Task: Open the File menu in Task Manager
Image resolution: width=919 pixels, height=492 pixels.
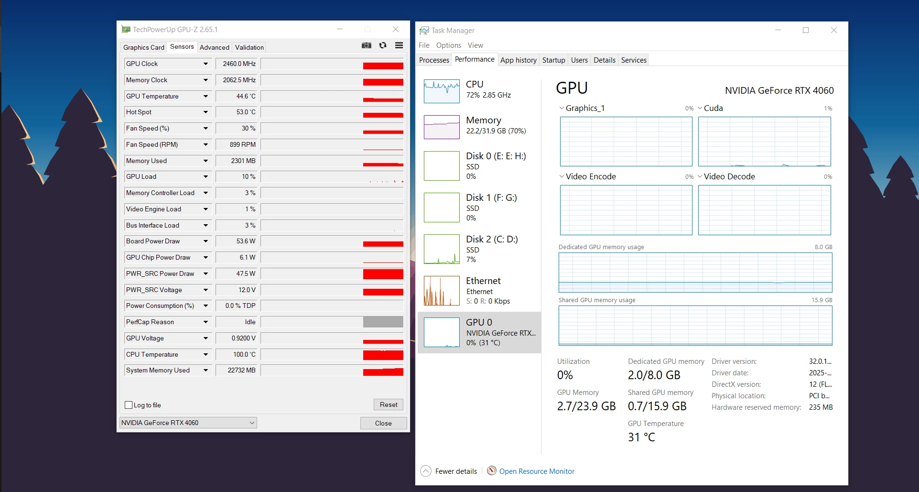Action: [424, 45]
